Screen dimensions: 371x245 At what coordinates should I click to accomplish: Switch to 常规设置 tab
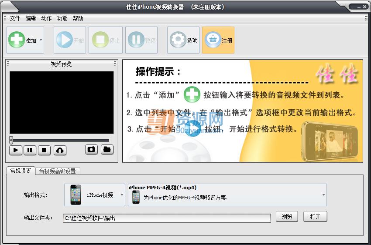click(21, 171)
